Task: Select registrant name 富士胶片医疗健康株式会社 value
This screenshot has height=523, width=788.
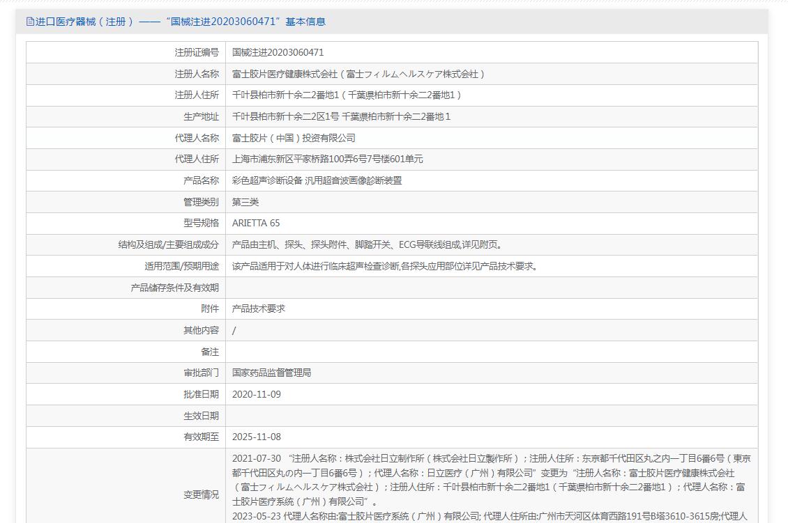Action: [x=358, y=74]
